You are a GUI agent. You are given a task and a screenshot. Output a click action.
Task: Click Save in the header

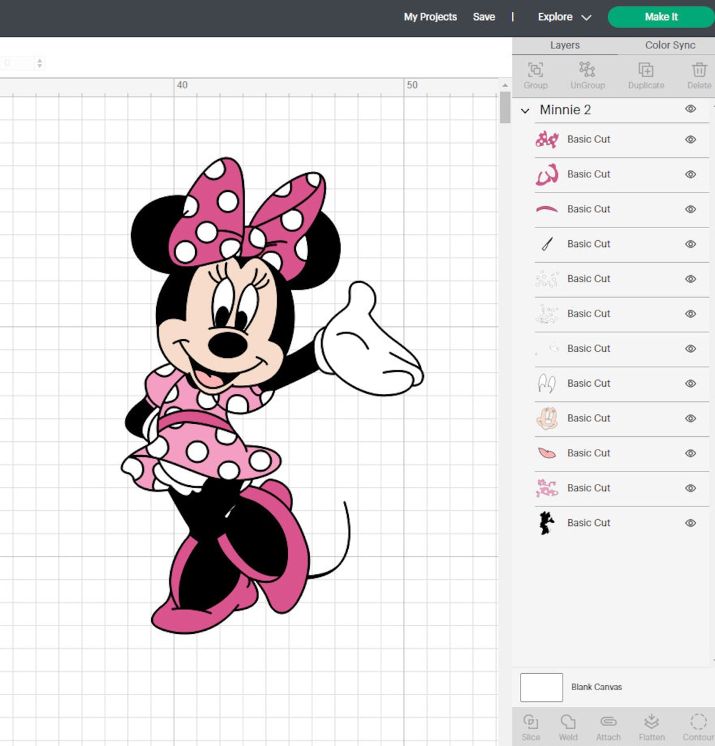point(484,17)
